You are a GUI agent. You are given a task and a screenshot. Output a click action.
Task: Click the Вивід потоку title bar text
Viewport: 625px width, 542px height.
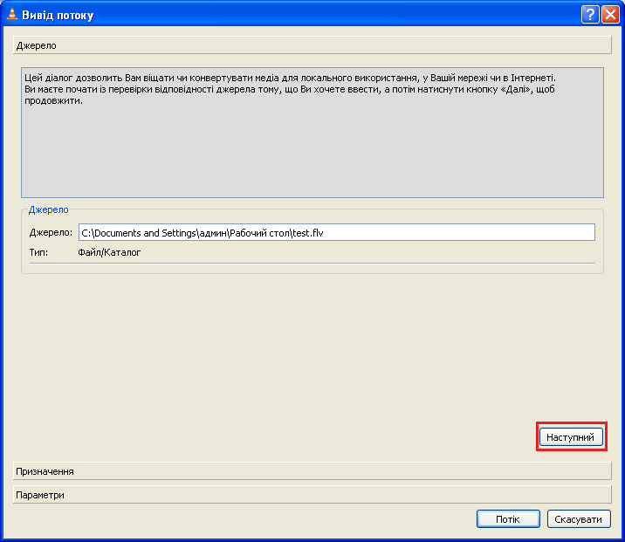[x=58, y=15]
